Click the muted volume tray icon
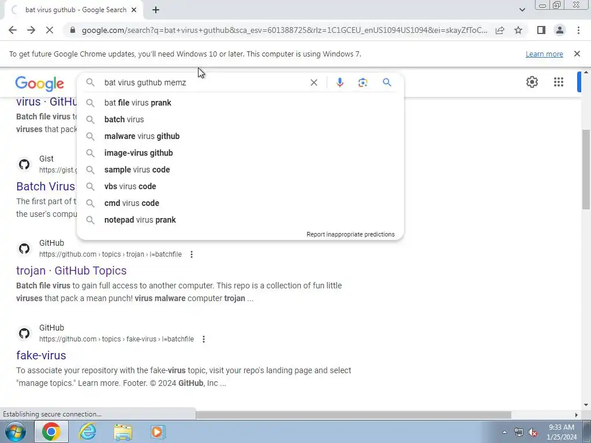The image size is (591, 443). point(533,432)
